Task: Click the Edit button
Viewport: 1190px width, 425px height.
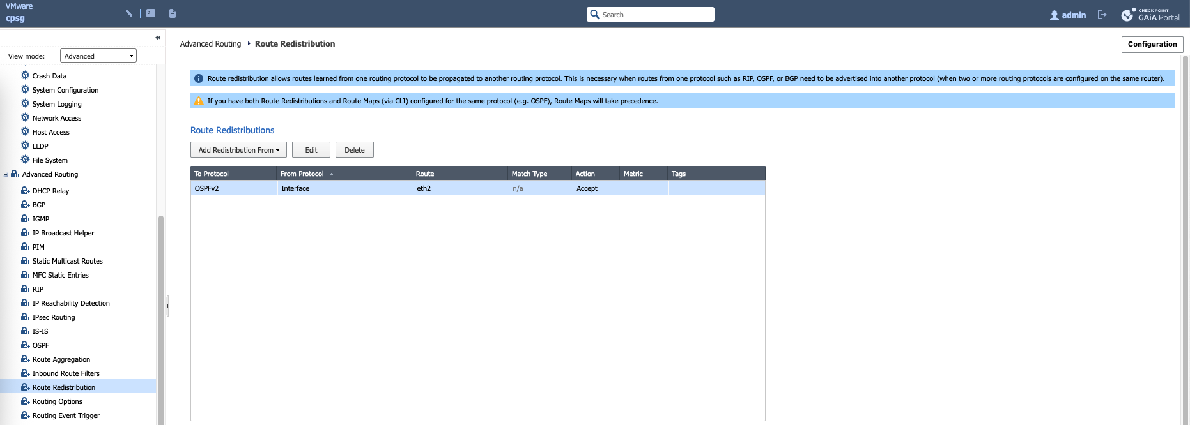Action: pyautogui.click(x=311, y=150)
